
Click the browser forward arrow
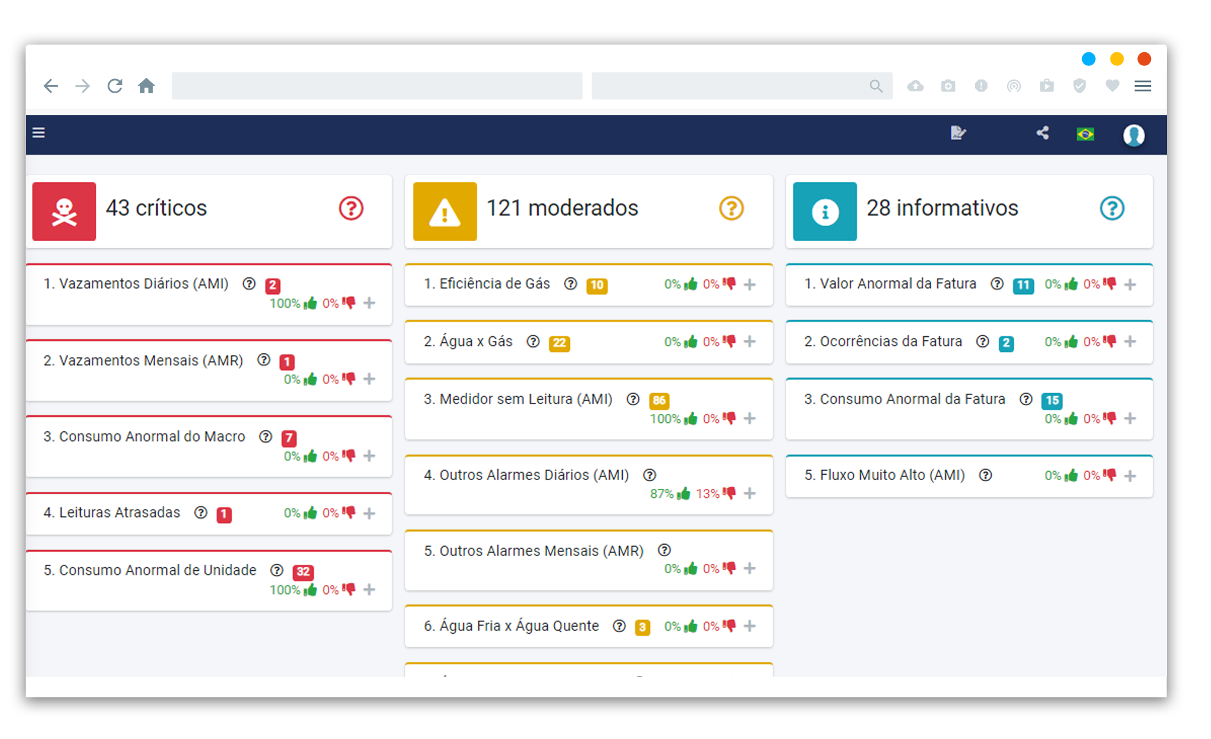(83, 86)
